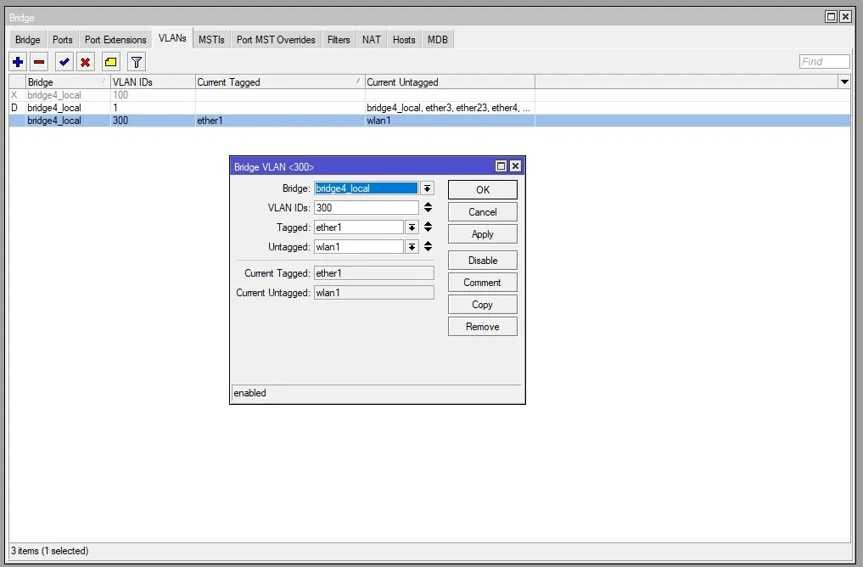Click the Find search field
The height and width of the screenshot is (567, 863).
tap(822, 61)
